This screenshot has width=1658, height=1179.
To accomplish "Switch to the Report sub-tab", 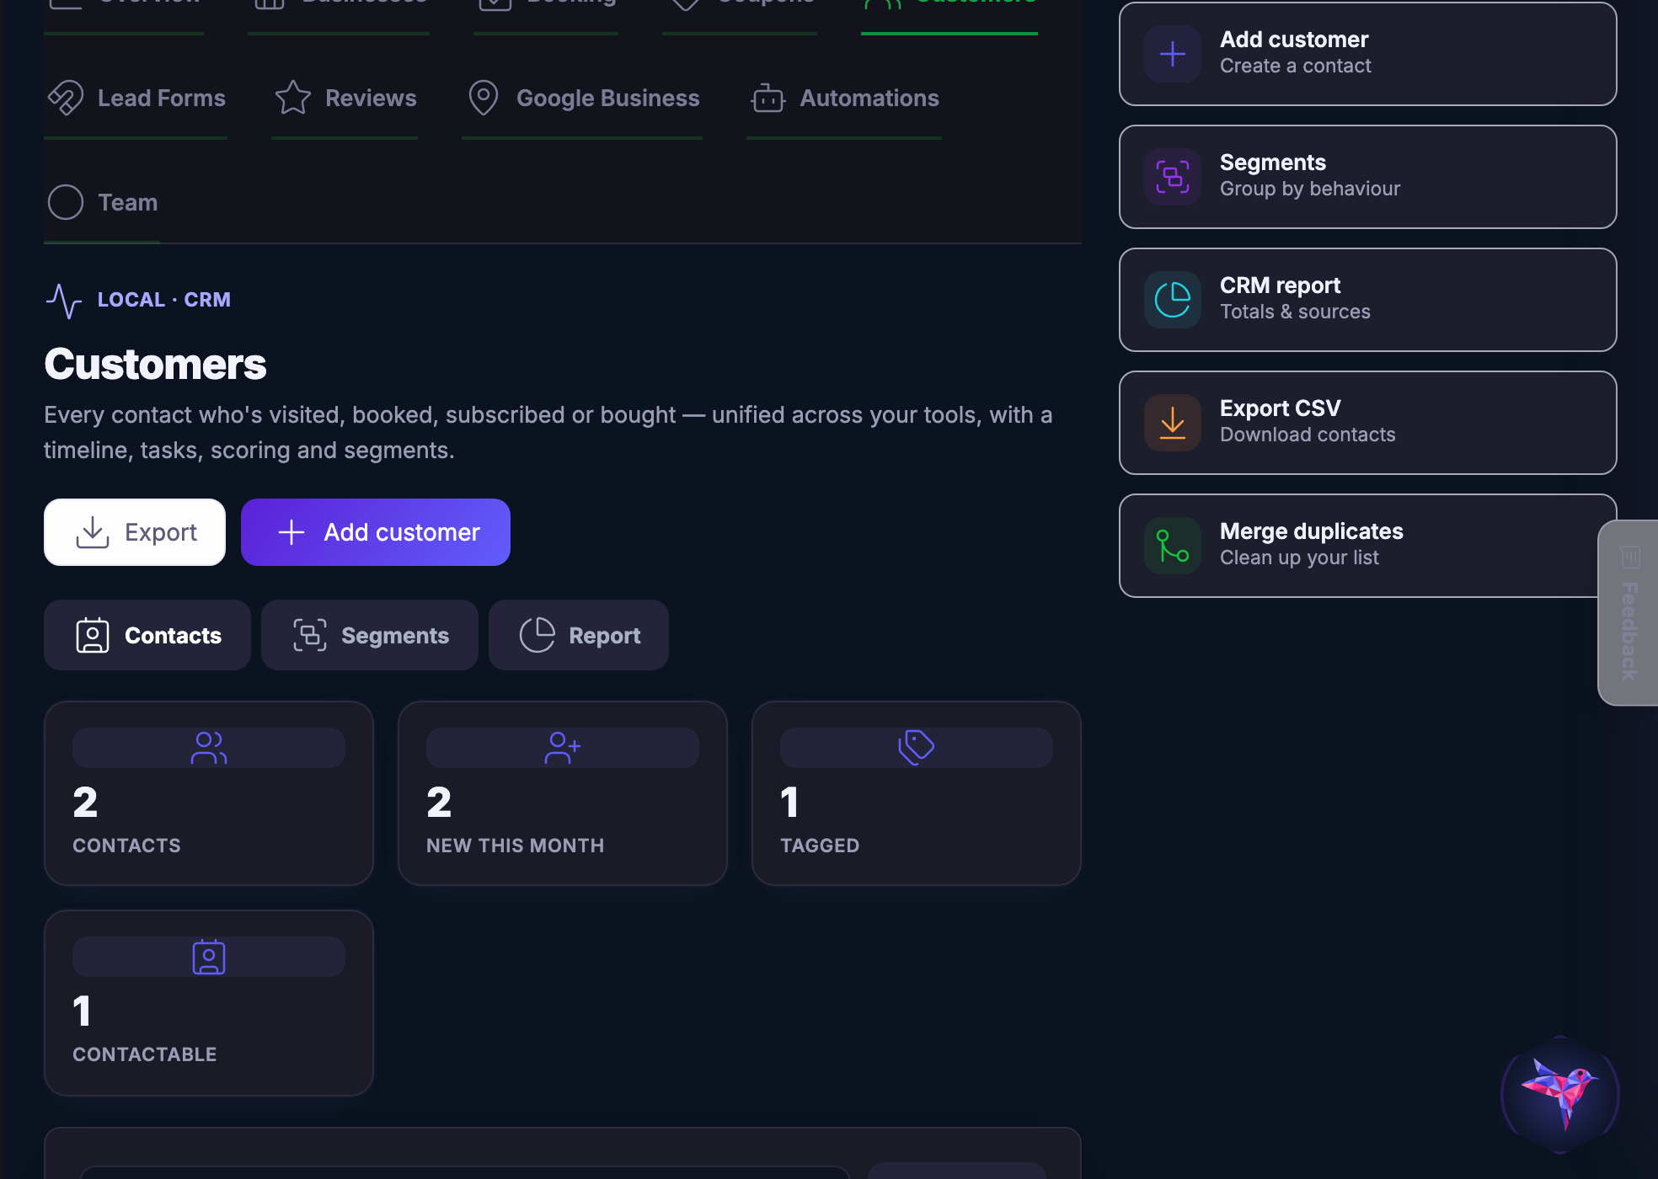I will point(579,635).
